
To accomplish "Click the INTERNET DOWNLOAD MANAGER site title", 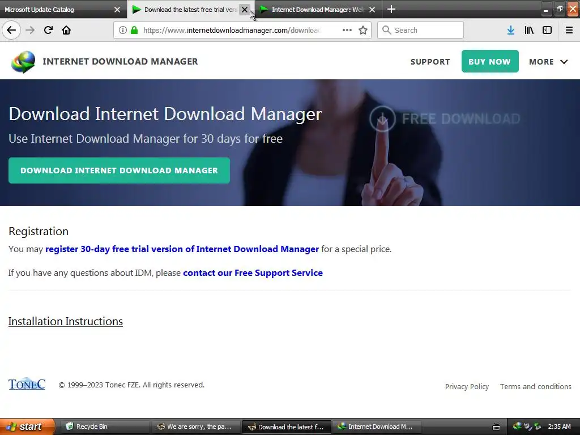I will click(120, 61).
